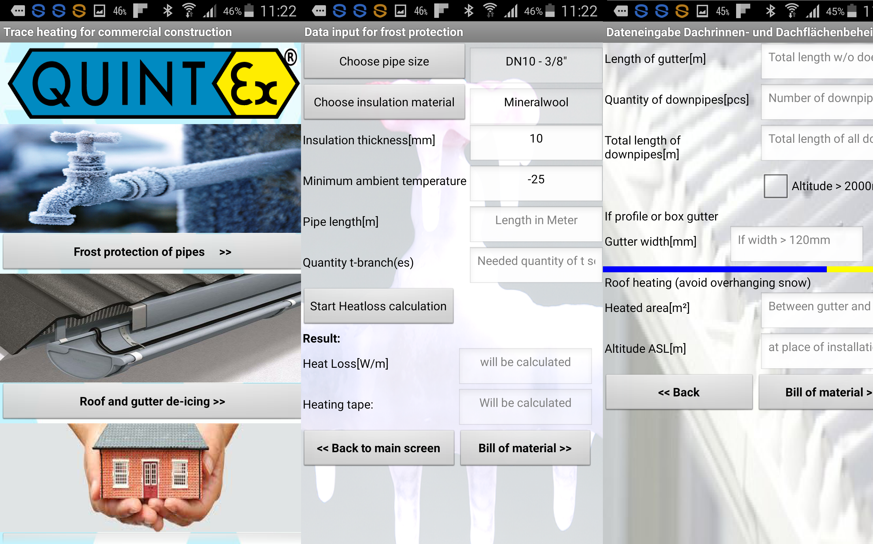Open Roof and gutter de-icing section
873x544 pixels.
tap(152, 401)
